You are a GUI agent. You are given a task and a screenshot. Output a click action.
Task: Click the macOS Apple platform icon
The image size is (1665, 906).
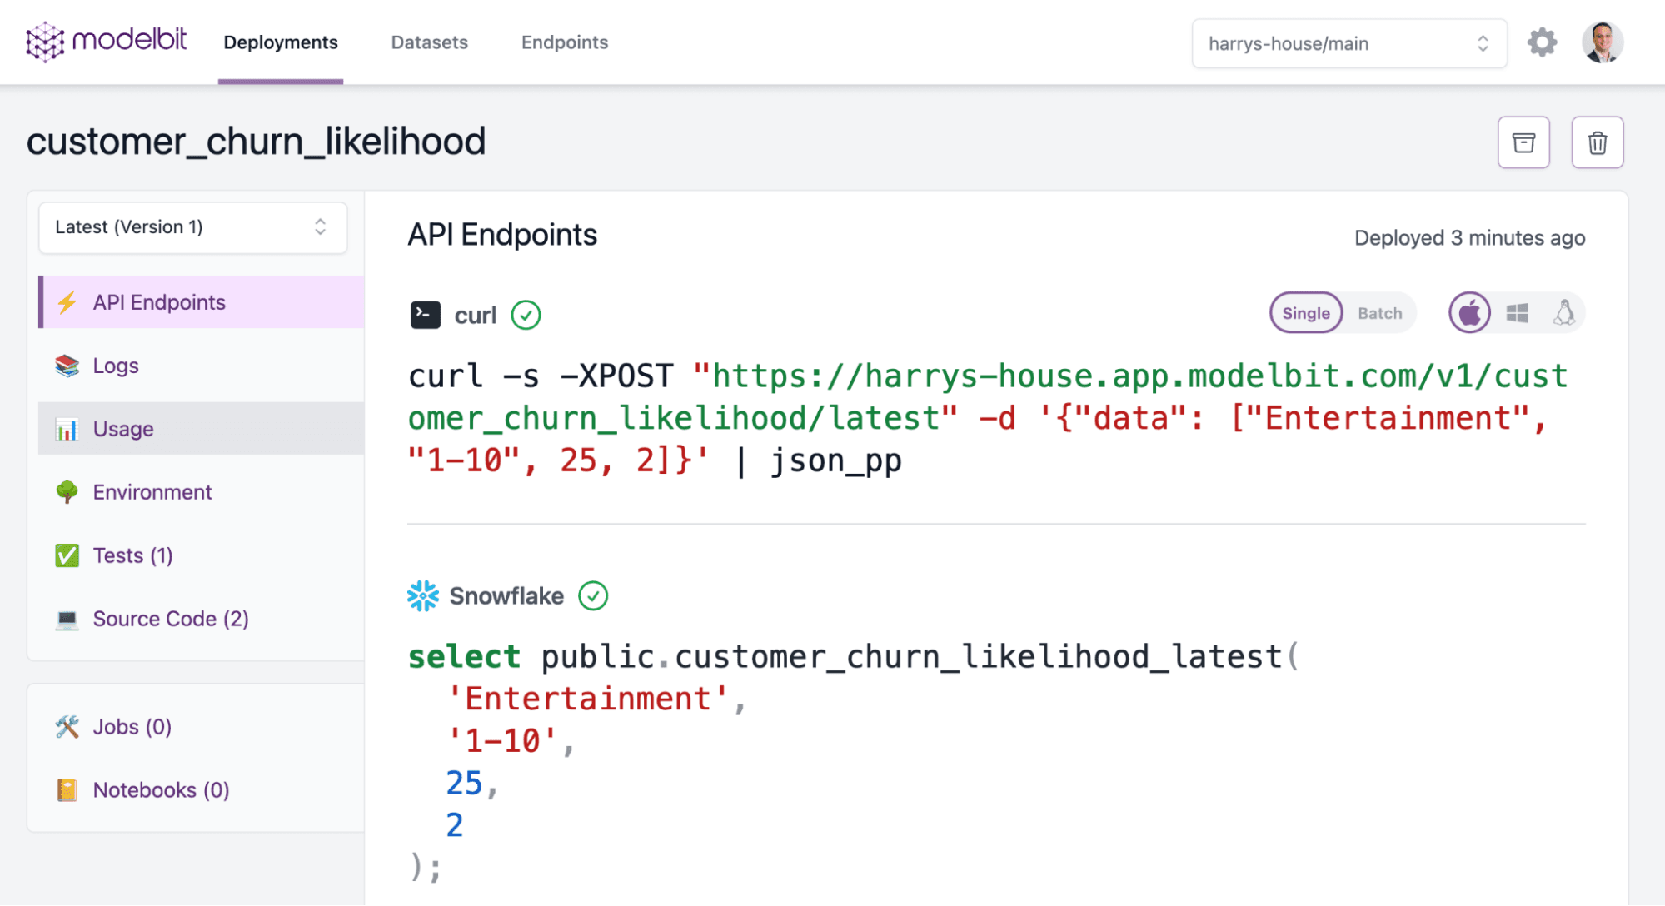pyautogui.click(x=1469, y=311)
